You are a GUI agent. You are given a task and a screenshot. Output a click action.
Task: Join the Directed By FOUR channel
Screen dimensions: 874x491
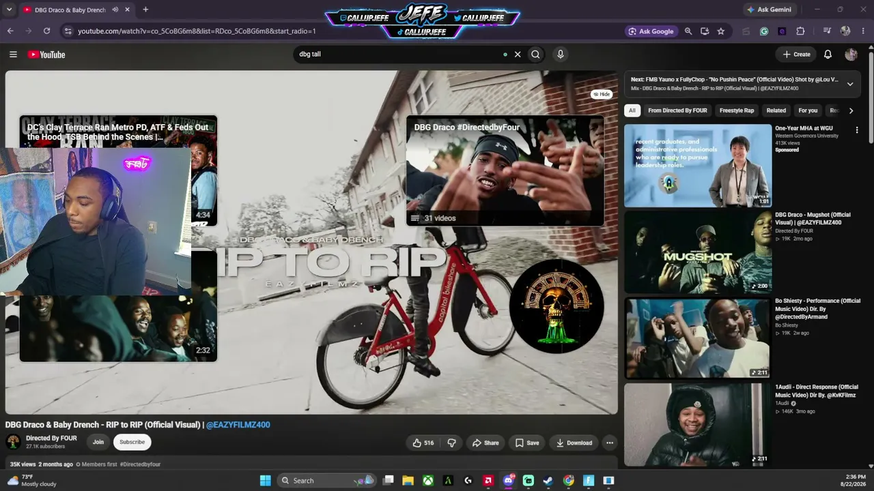tap(98, 442)
